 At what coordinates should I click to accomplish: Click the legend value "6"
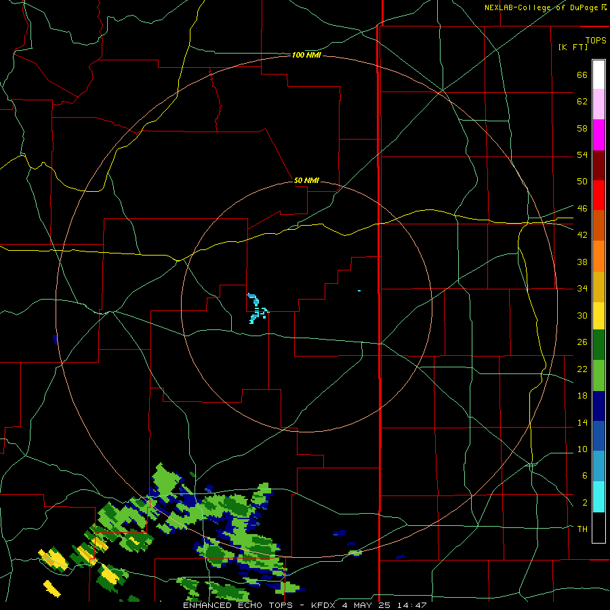pos(585,476)
